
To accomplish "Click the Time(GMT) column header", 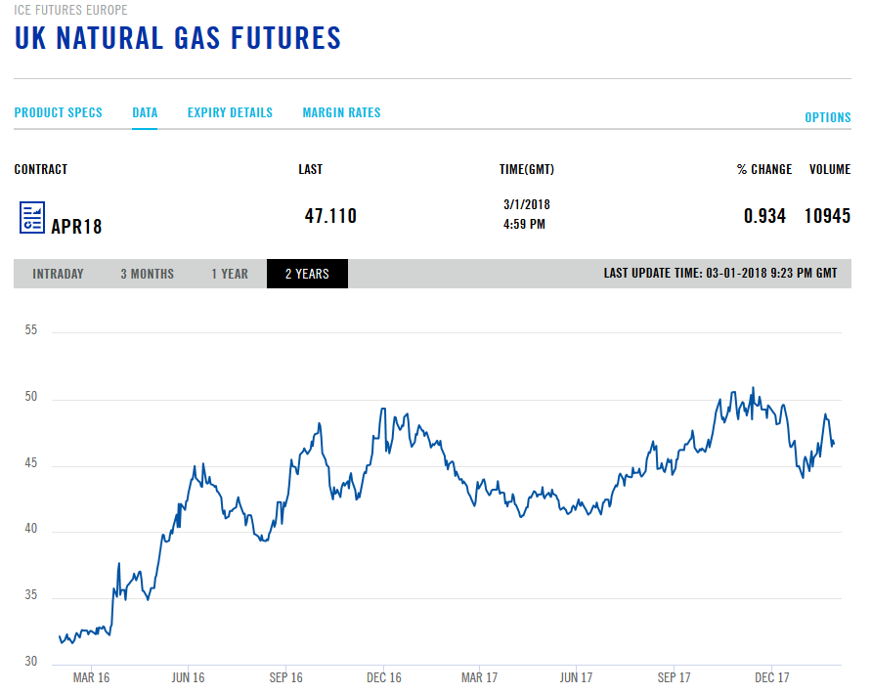I will pyautogui.click(x=527, y=169).
